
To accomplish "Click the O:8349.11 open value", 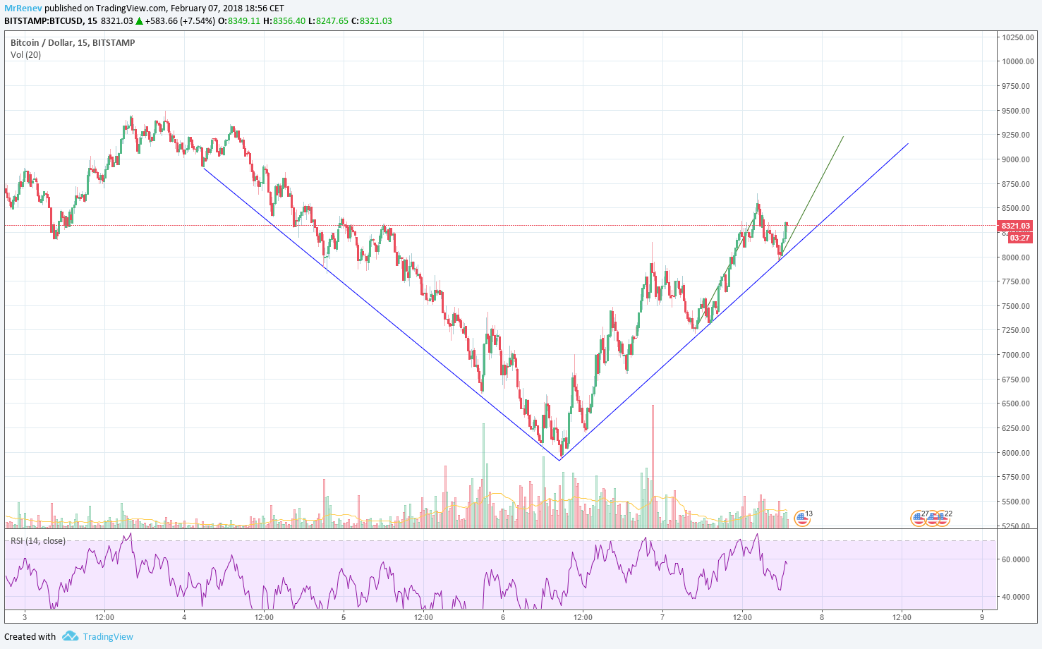I will [239, 20].
